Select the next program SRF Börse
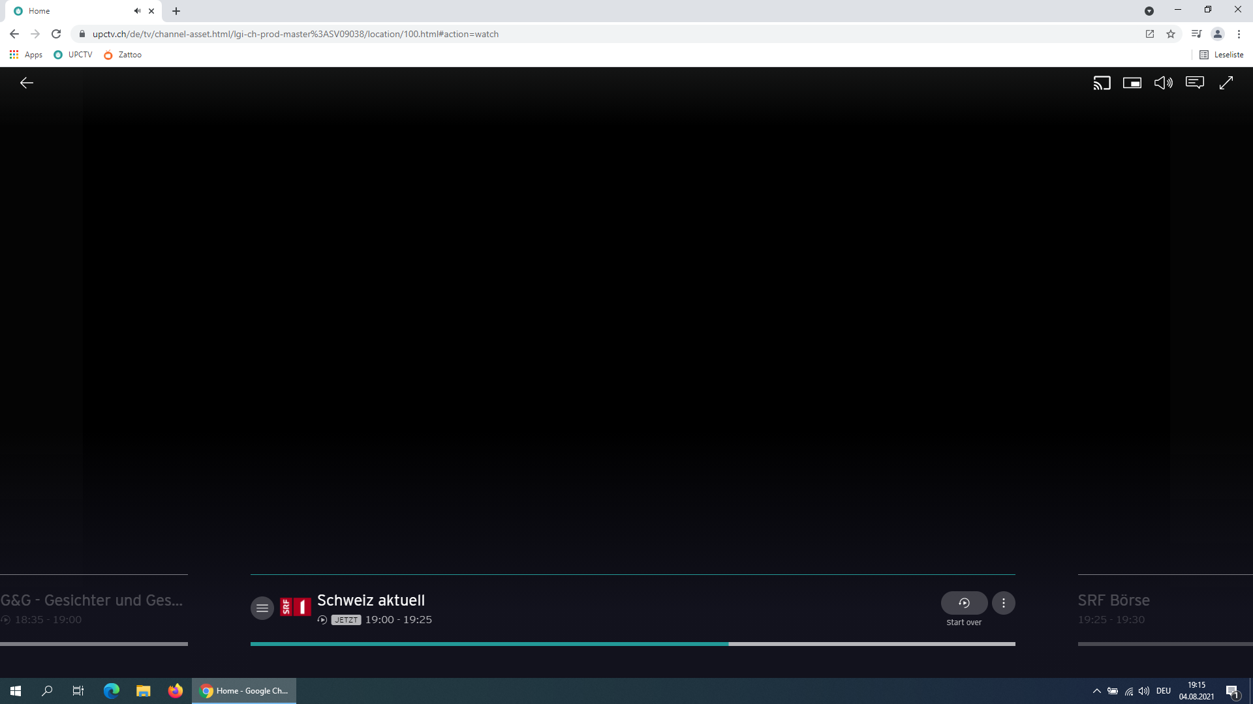The image size is (1253, 704). click(1113, 600)
